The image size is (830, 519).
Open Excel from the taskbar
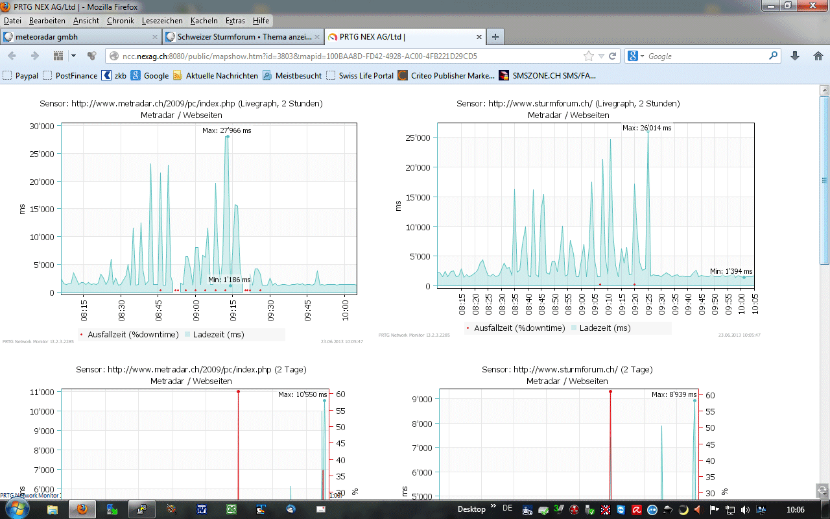tap(231, 509)
